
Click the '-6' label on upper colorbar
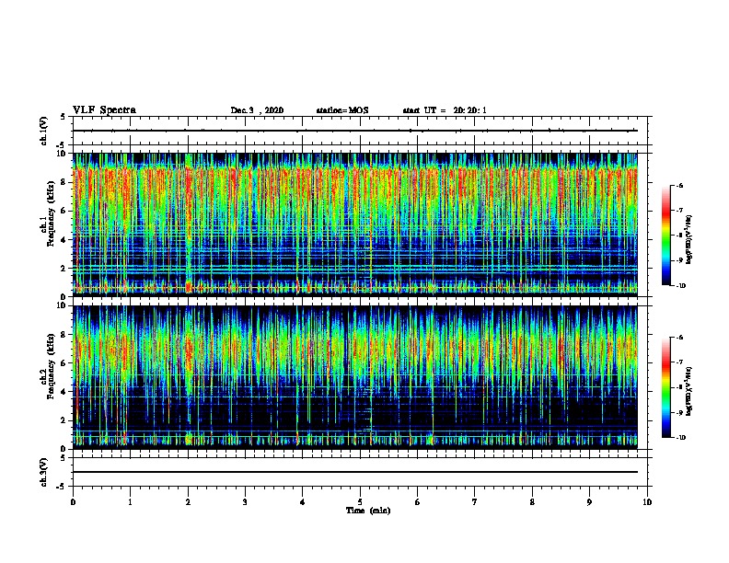(x=679, y=185)
